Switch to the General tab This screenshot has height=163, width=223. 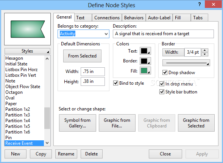(64, 17)
